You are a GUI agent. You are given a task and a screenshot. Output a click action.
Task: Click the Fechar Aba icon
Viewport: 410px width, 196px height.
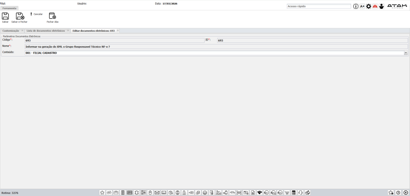pos(52,16)
